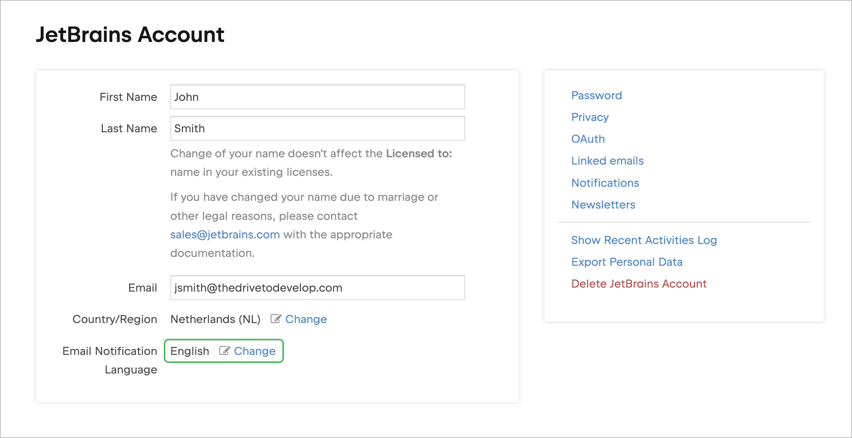The width and height of the screenshot is (852, 438).
Task: Click Change link for Country/Region
Action: coord(306,319)
